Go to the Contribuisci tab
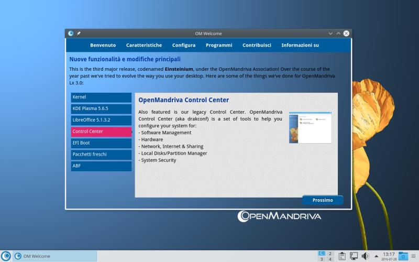Viewport: 419px width, 262px height. [257, 45]
